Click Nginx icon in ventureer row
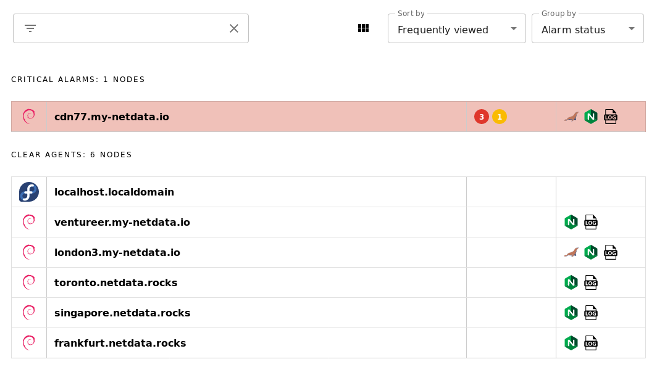The width and height of the screenshot is (657, 375). pos(571,222)
